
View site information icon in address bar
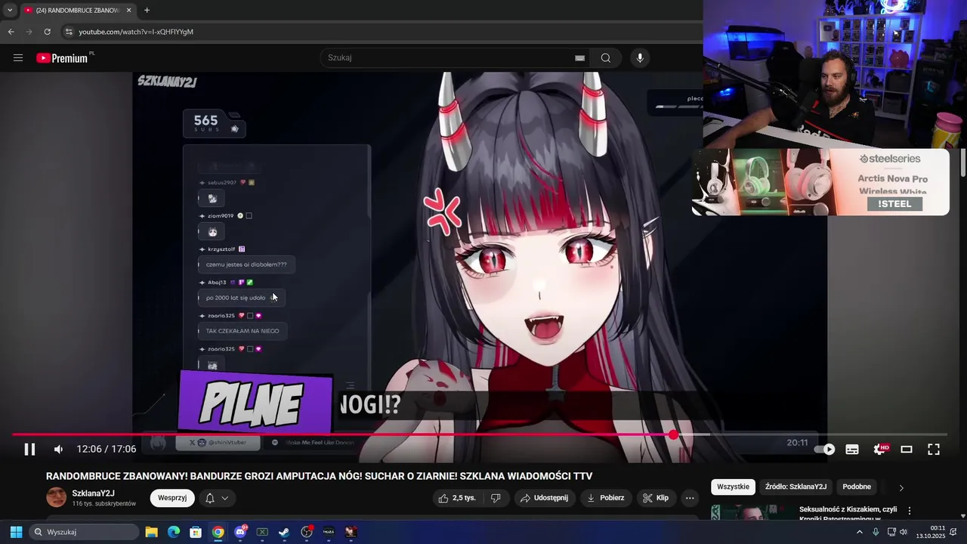(68, 32)
